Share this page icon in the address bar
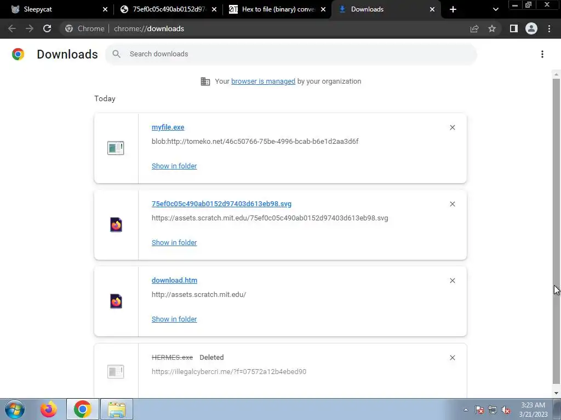561x420 pixels. [x=474, y=28]
